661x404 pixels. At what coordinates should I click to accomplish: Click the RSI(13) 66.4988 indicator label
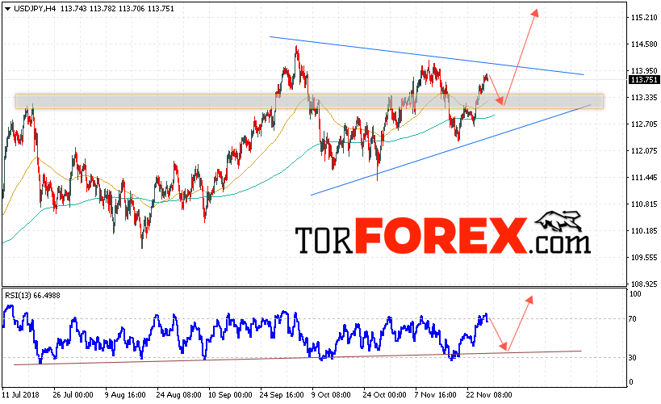coord(32,296)
